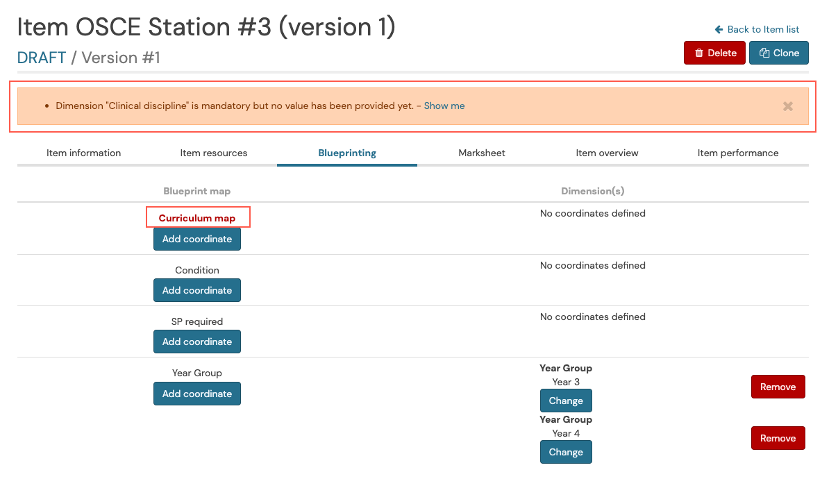
Task: Switch to the Marksheet tab
Action: click(x=482, y=153)
